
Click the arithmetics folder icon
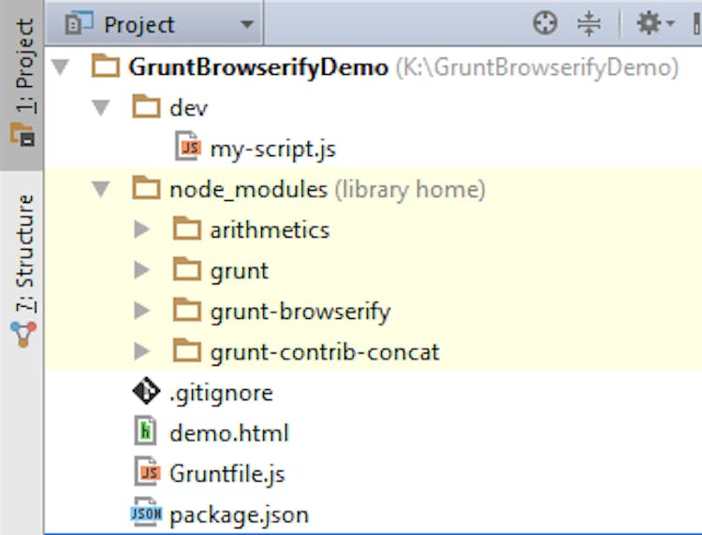(186, 228)
